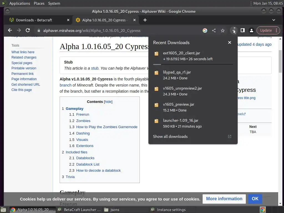Hide the Contents table

108,102
